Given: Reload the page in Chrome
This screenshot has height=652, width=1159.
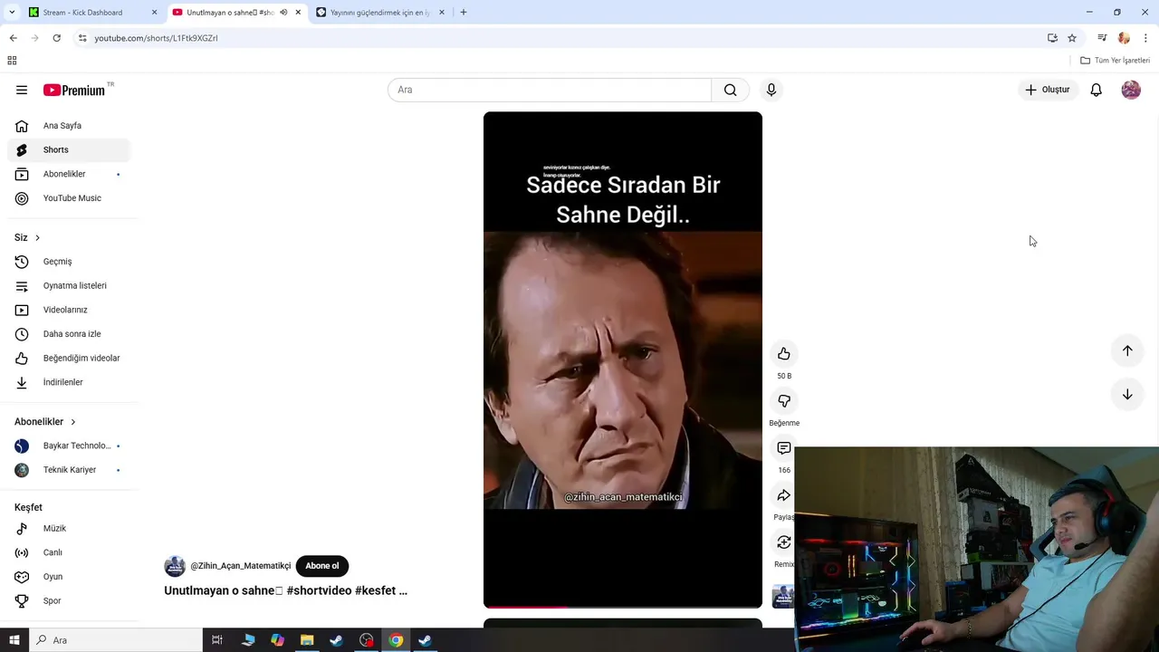Looking at the screenshot, I should pyautogui.click(x=56, y=38).
